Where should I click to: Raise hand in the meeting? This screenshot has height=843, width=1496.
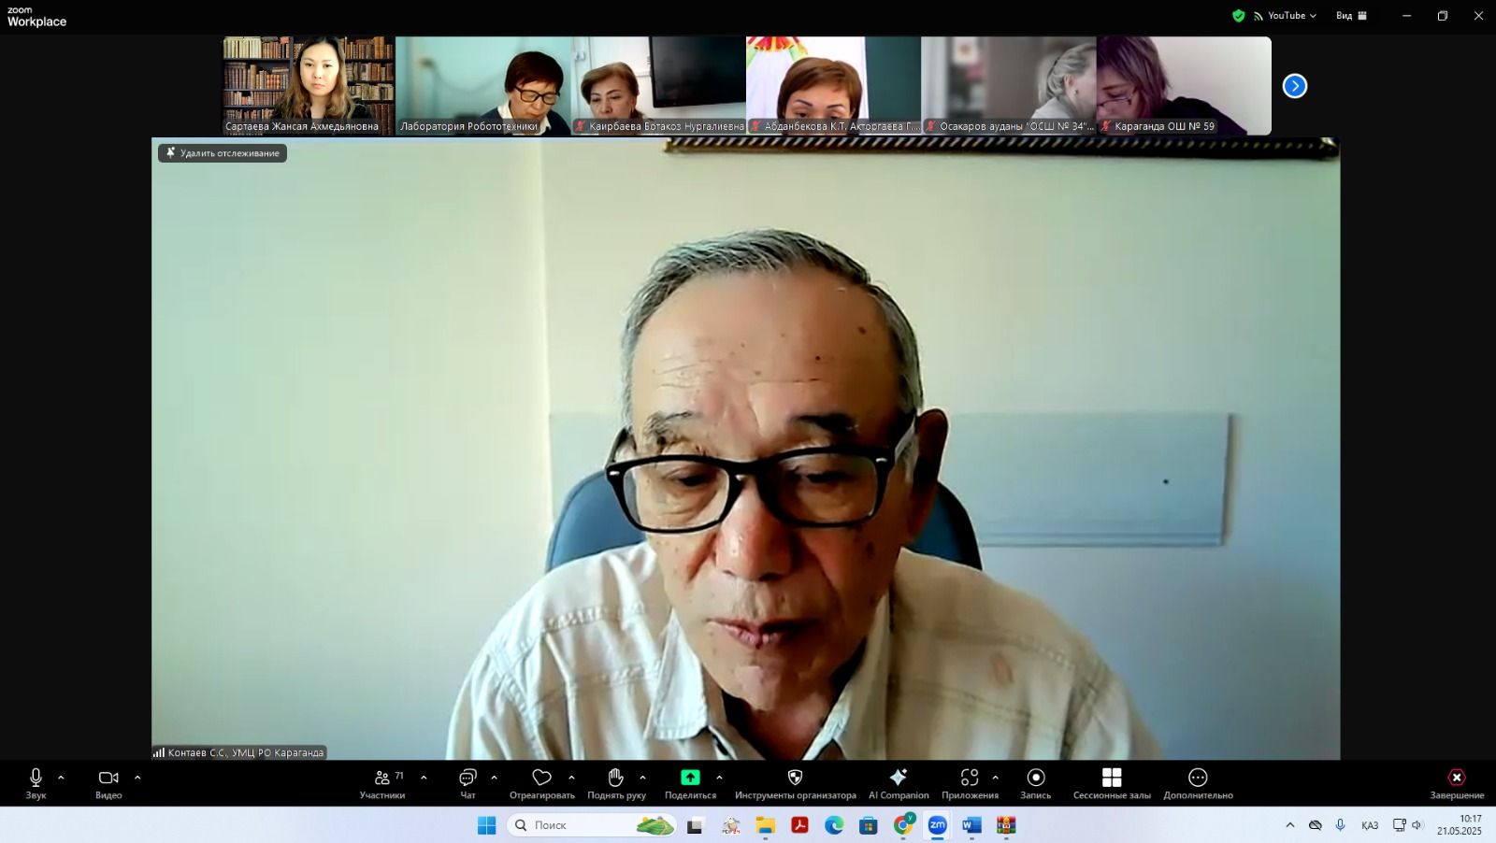(616, 783)
